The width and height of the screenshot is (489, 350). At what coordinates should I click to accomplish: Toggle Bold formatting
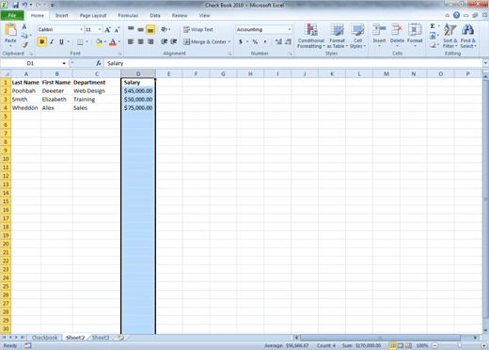coord(42,41)
